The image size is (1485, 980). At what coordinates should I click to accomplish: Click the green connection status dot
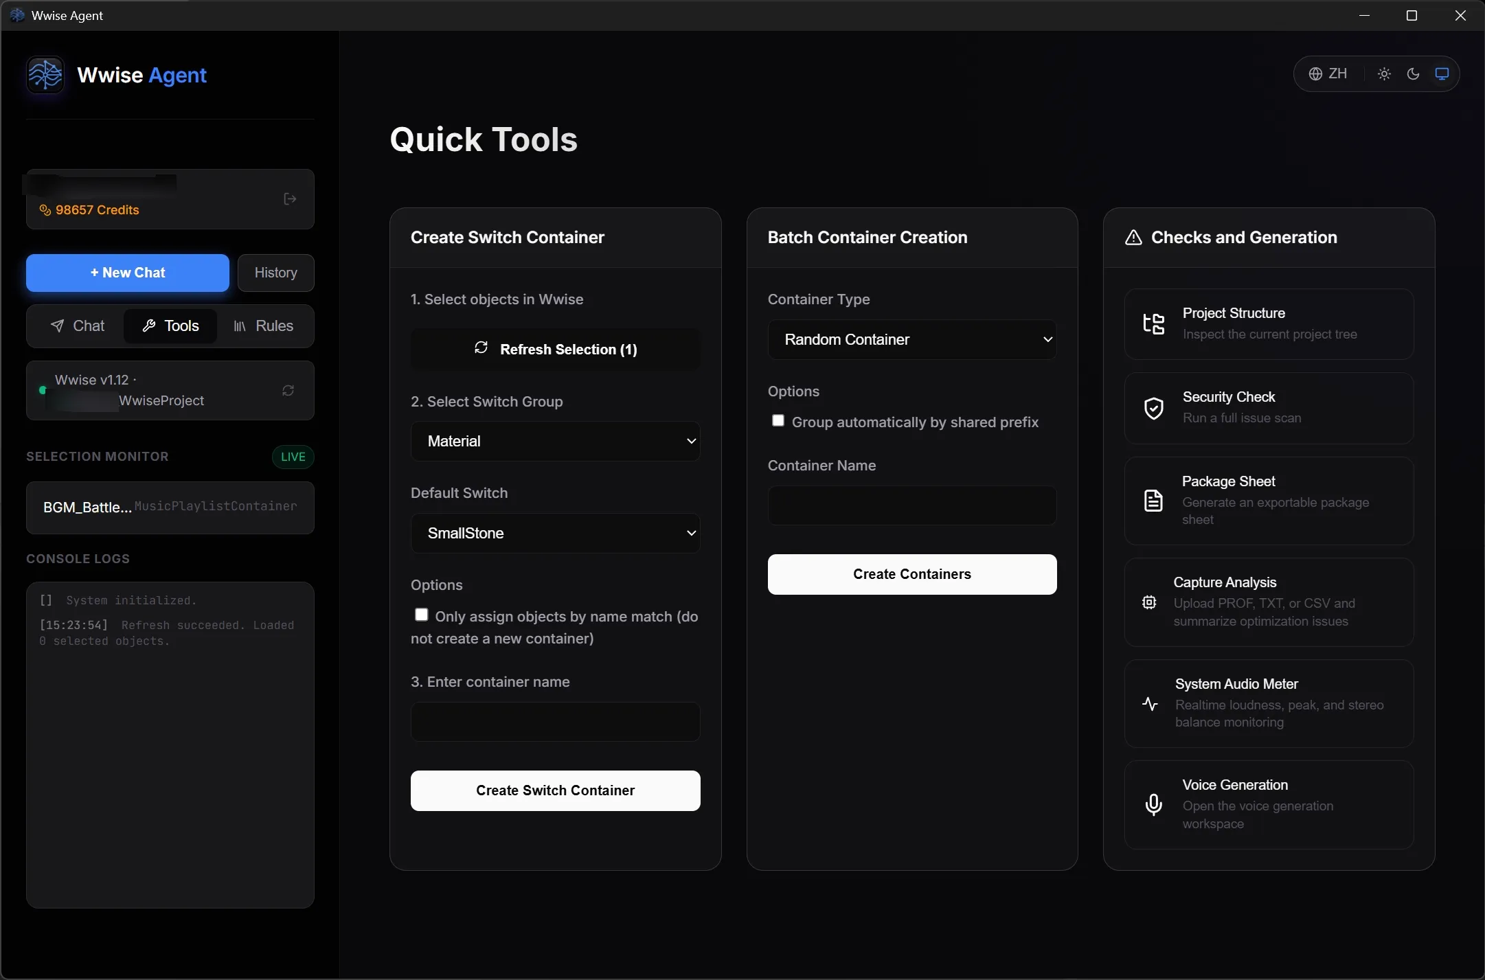click(x=43, y=390)
